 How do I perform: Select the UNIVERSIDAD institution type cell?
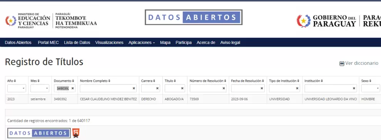[284, 100]
